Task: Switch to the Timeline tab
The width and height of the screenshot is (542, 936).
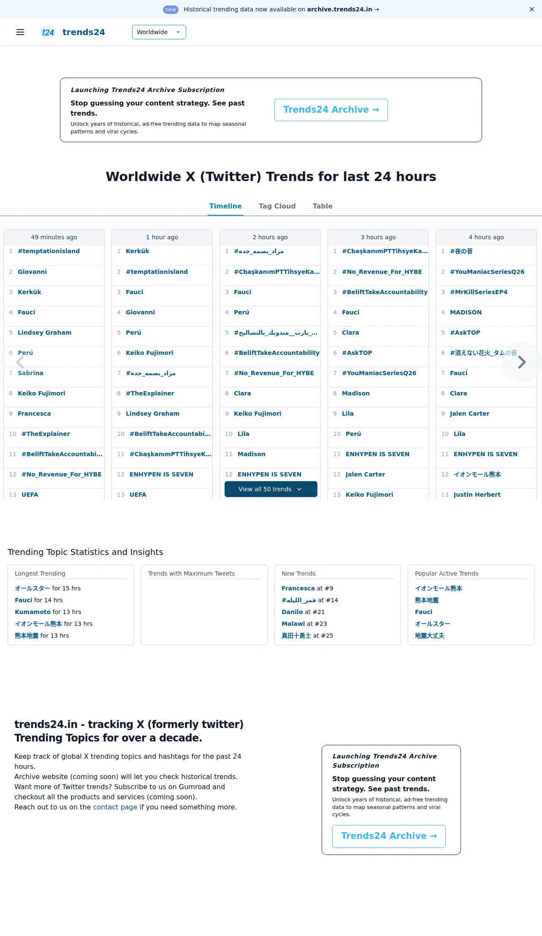Action: tap(225, 206)
